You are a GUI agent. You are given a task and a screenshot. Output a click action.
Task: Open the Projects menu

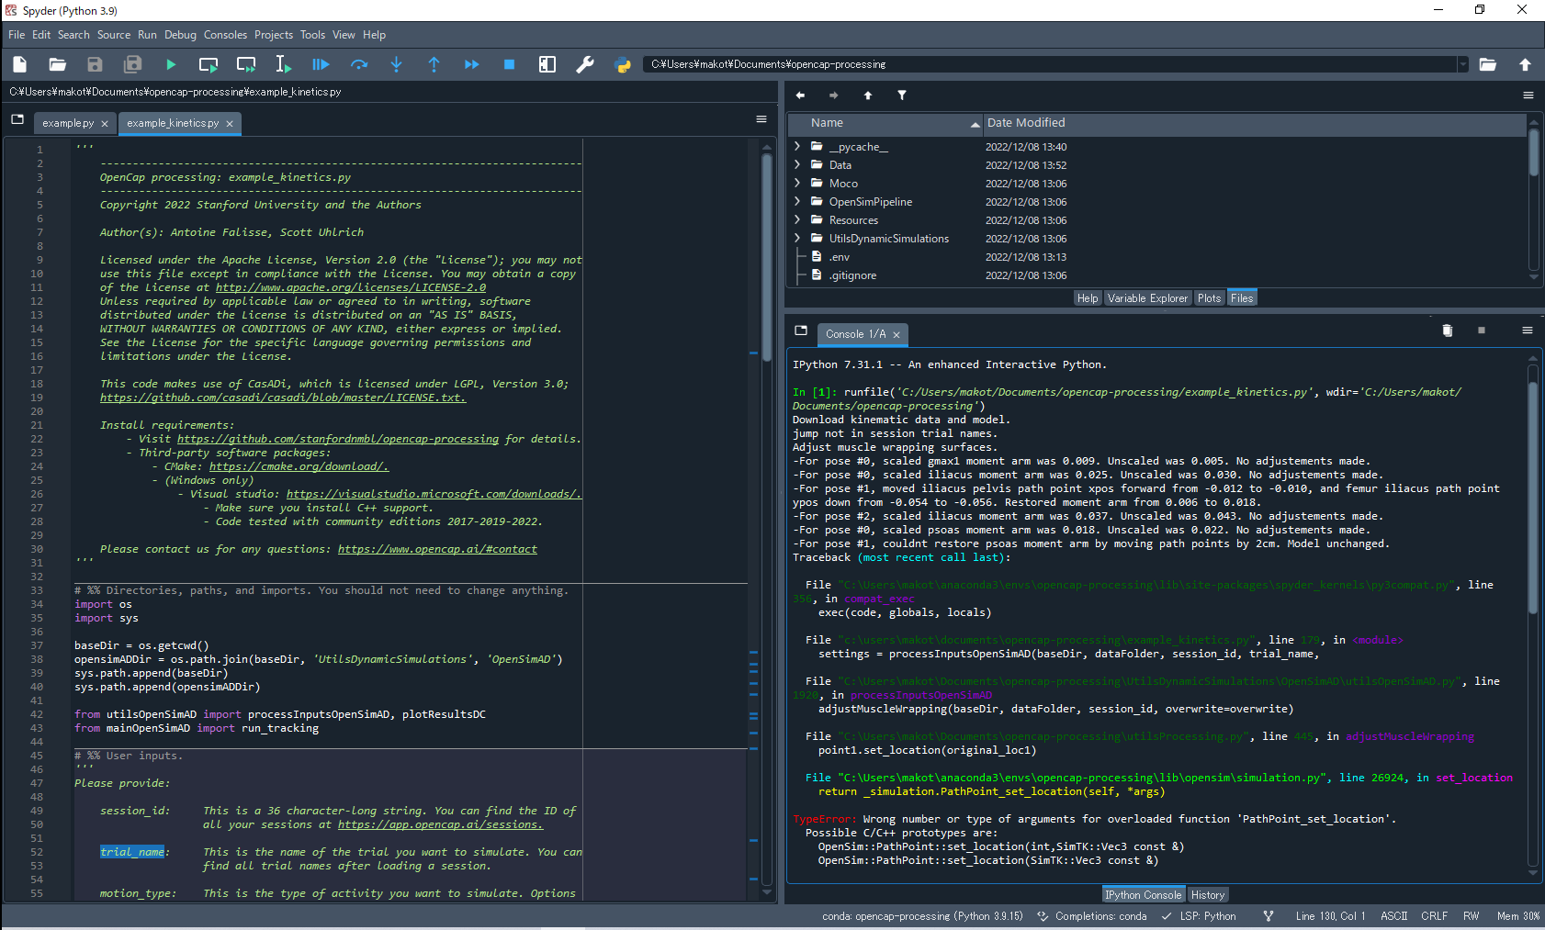click(274, 35)
